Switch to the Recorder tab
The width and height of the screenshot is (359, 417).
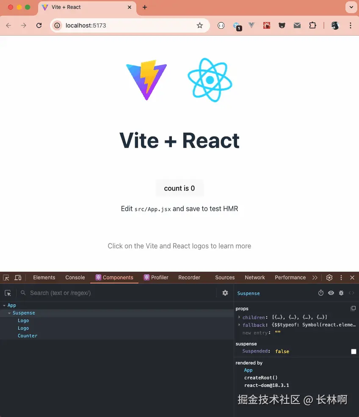click(x=189, y=278)
